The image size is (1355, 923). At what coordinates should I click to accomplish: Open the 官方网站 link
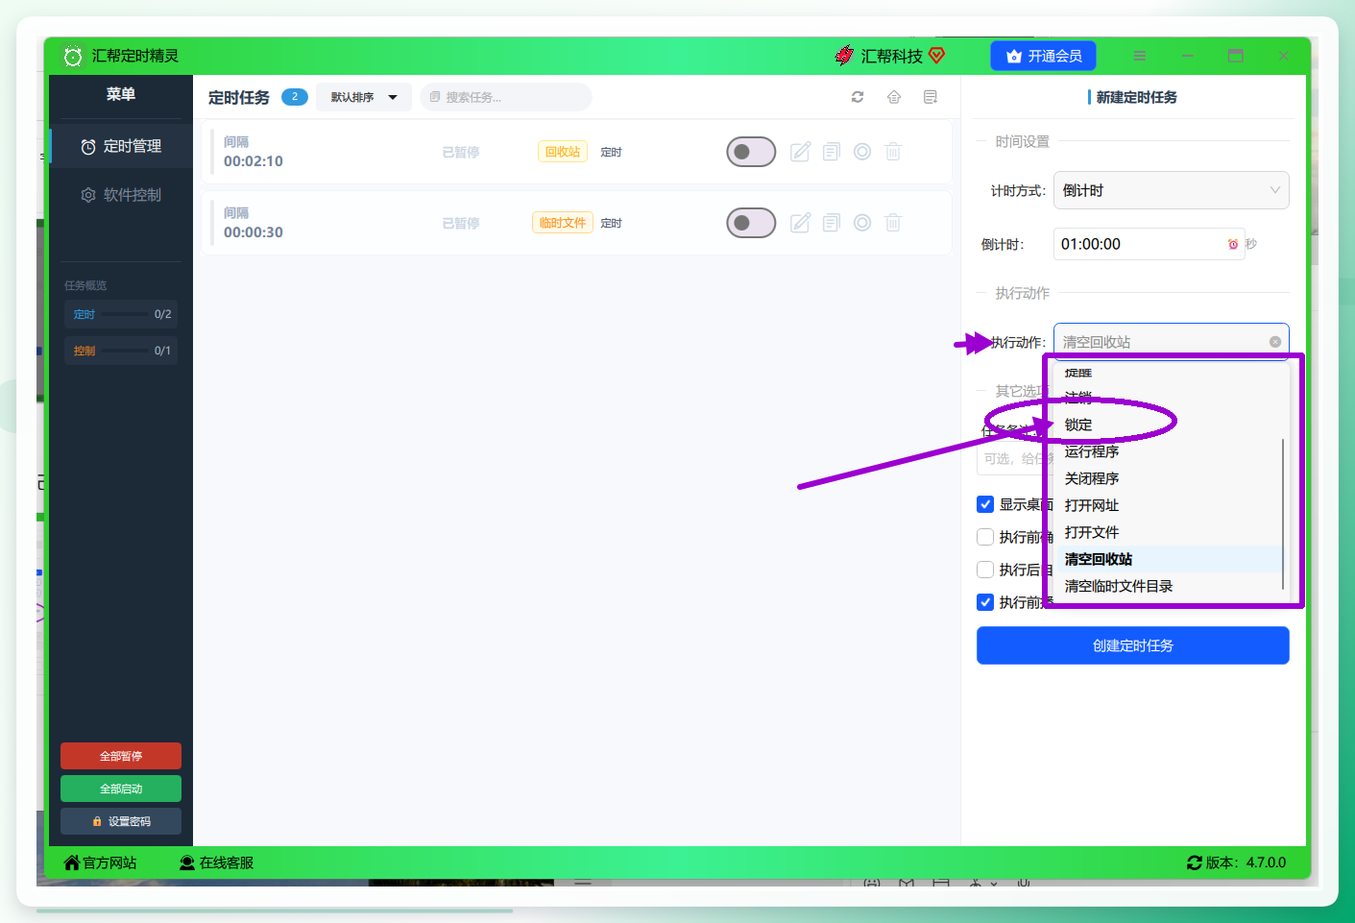tap(100, 862)
